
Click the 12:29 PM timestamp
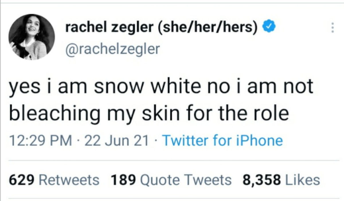(x=40, y=140)
